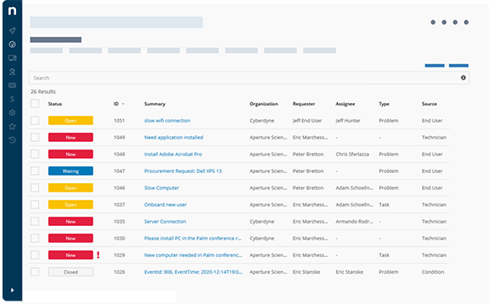The height and width of the screenshot is (304, 491).
Task: Check the box for ticket 1030
Action: pos(34,238)
